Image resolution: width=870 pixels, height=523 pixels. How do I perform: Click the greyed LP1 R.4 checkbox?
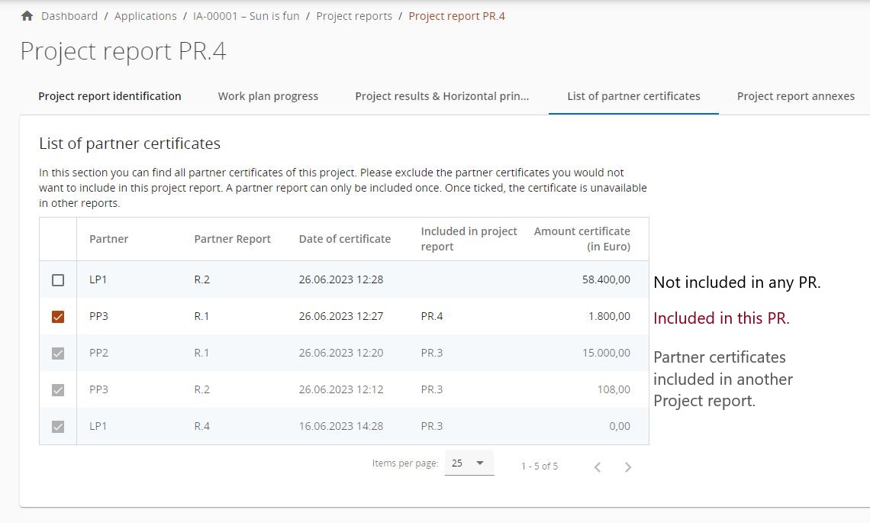[x=58, y=427]
